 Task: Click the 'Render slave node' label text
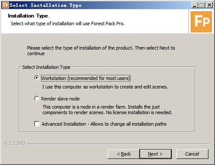60,99
